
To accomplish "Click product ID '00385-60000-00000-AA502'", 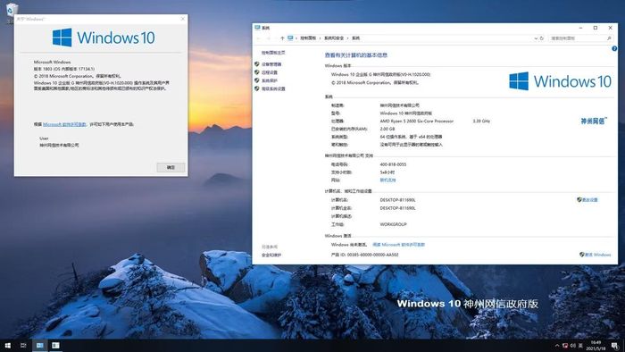I will pyautogui.click(x=372, y=255).
